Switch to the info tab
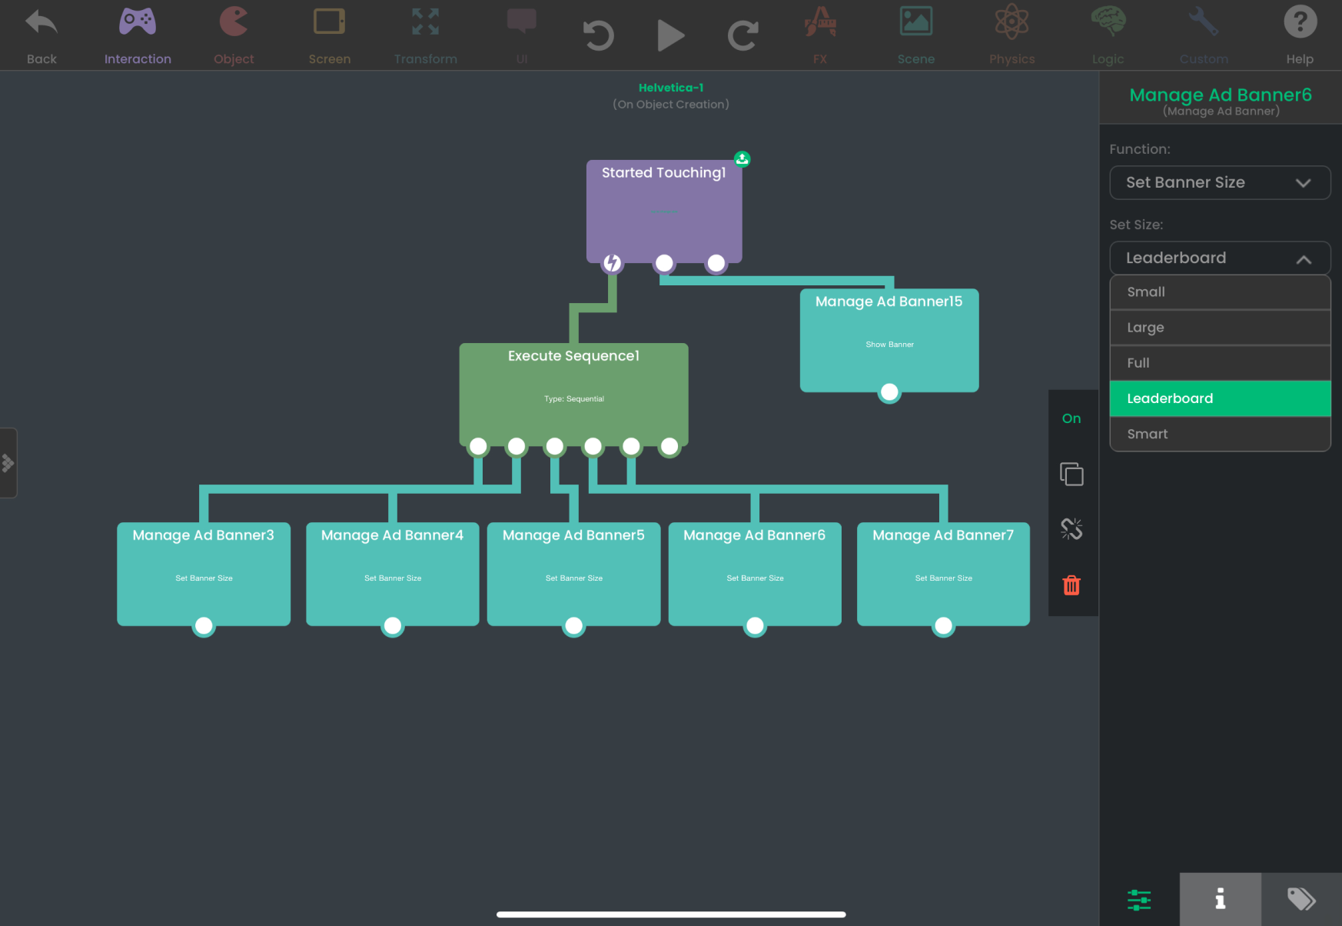 click(x=1220, y=899)
